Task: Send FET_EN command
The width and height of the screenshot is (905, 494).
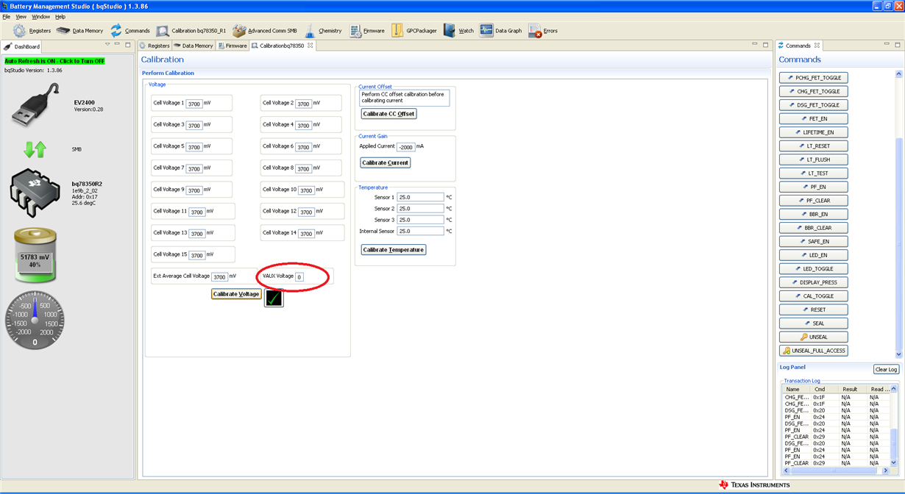Action: (814, 118)
